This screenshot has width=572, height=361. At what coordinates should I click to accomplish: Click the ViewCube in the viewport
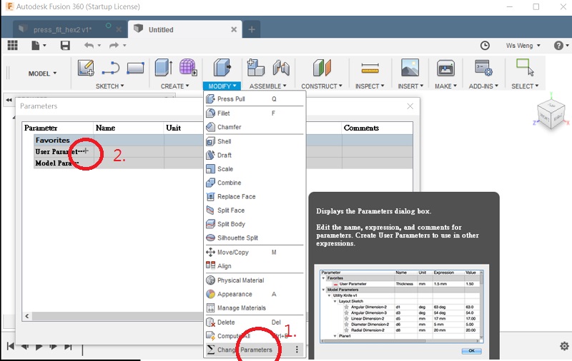pyautogui.click(x=551, y=114)
